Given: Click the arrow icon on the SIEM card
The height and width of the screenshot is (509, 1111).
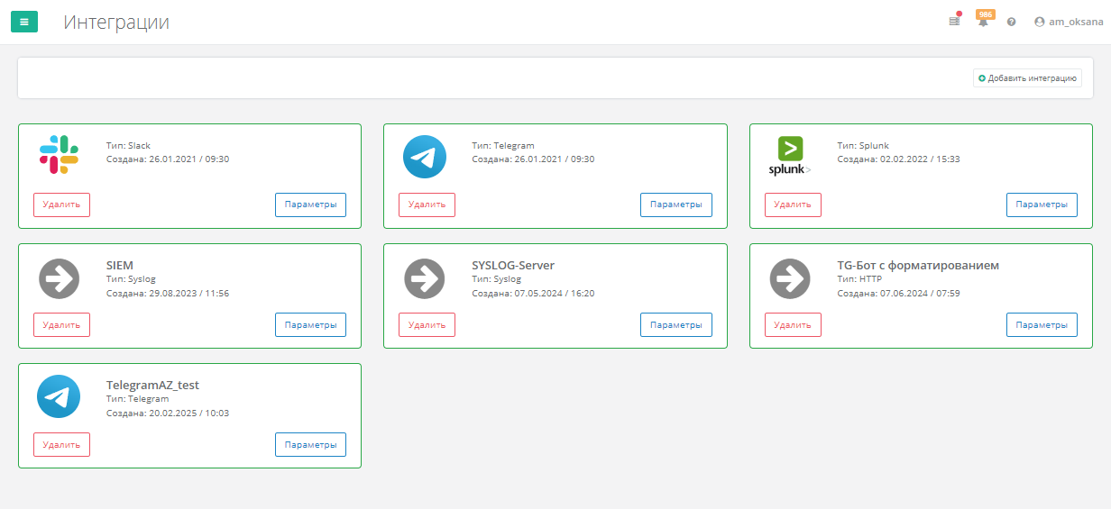Looking at the screenshot, I should [60, 278].
